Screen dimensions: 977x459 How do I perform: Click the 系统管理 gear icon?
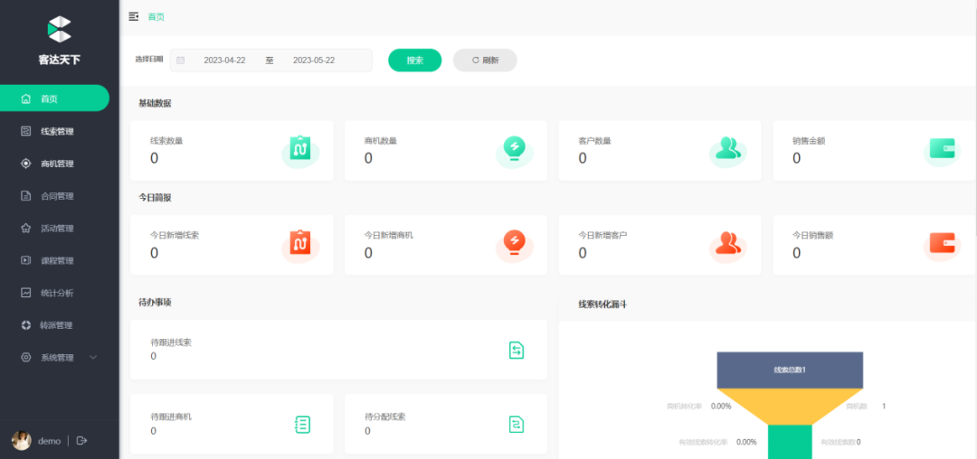25,358
